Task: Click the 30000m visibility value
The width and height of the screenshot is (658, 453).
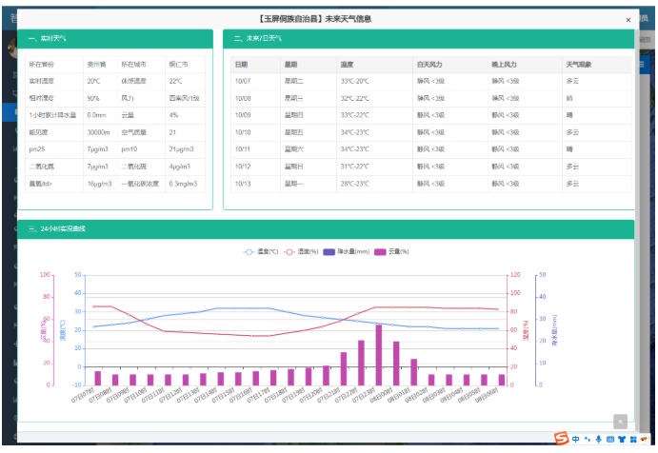Action: coord(98,132)
